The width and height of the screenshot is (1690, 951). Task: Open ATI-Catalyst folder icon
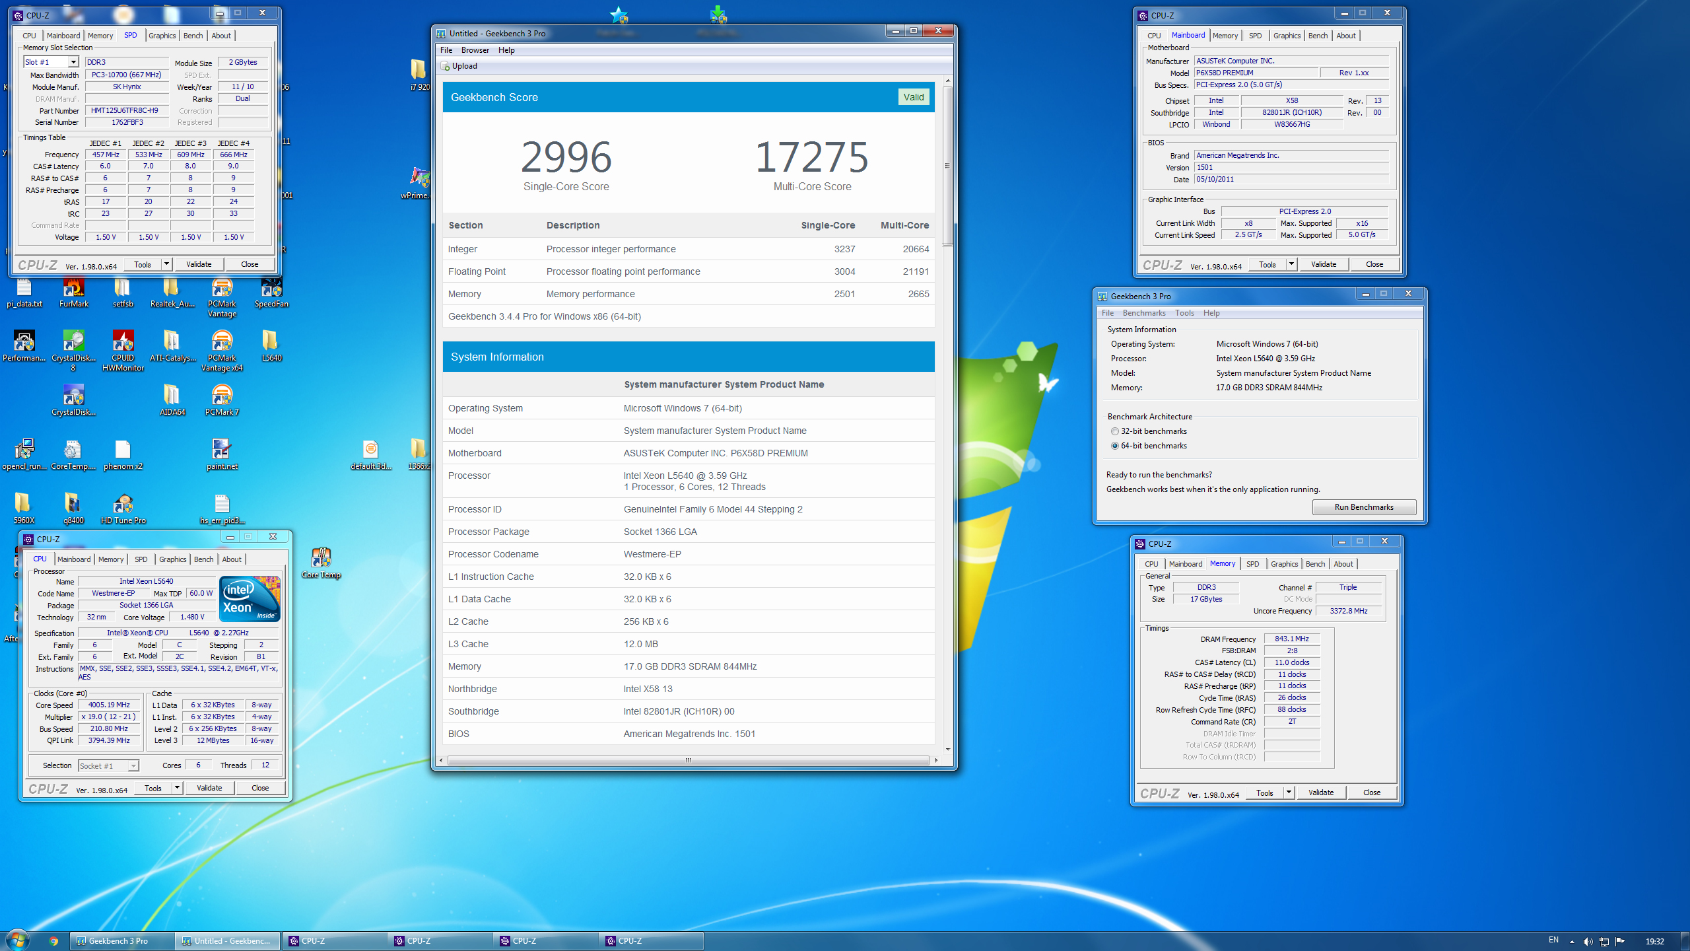click(x=172, y=347)
